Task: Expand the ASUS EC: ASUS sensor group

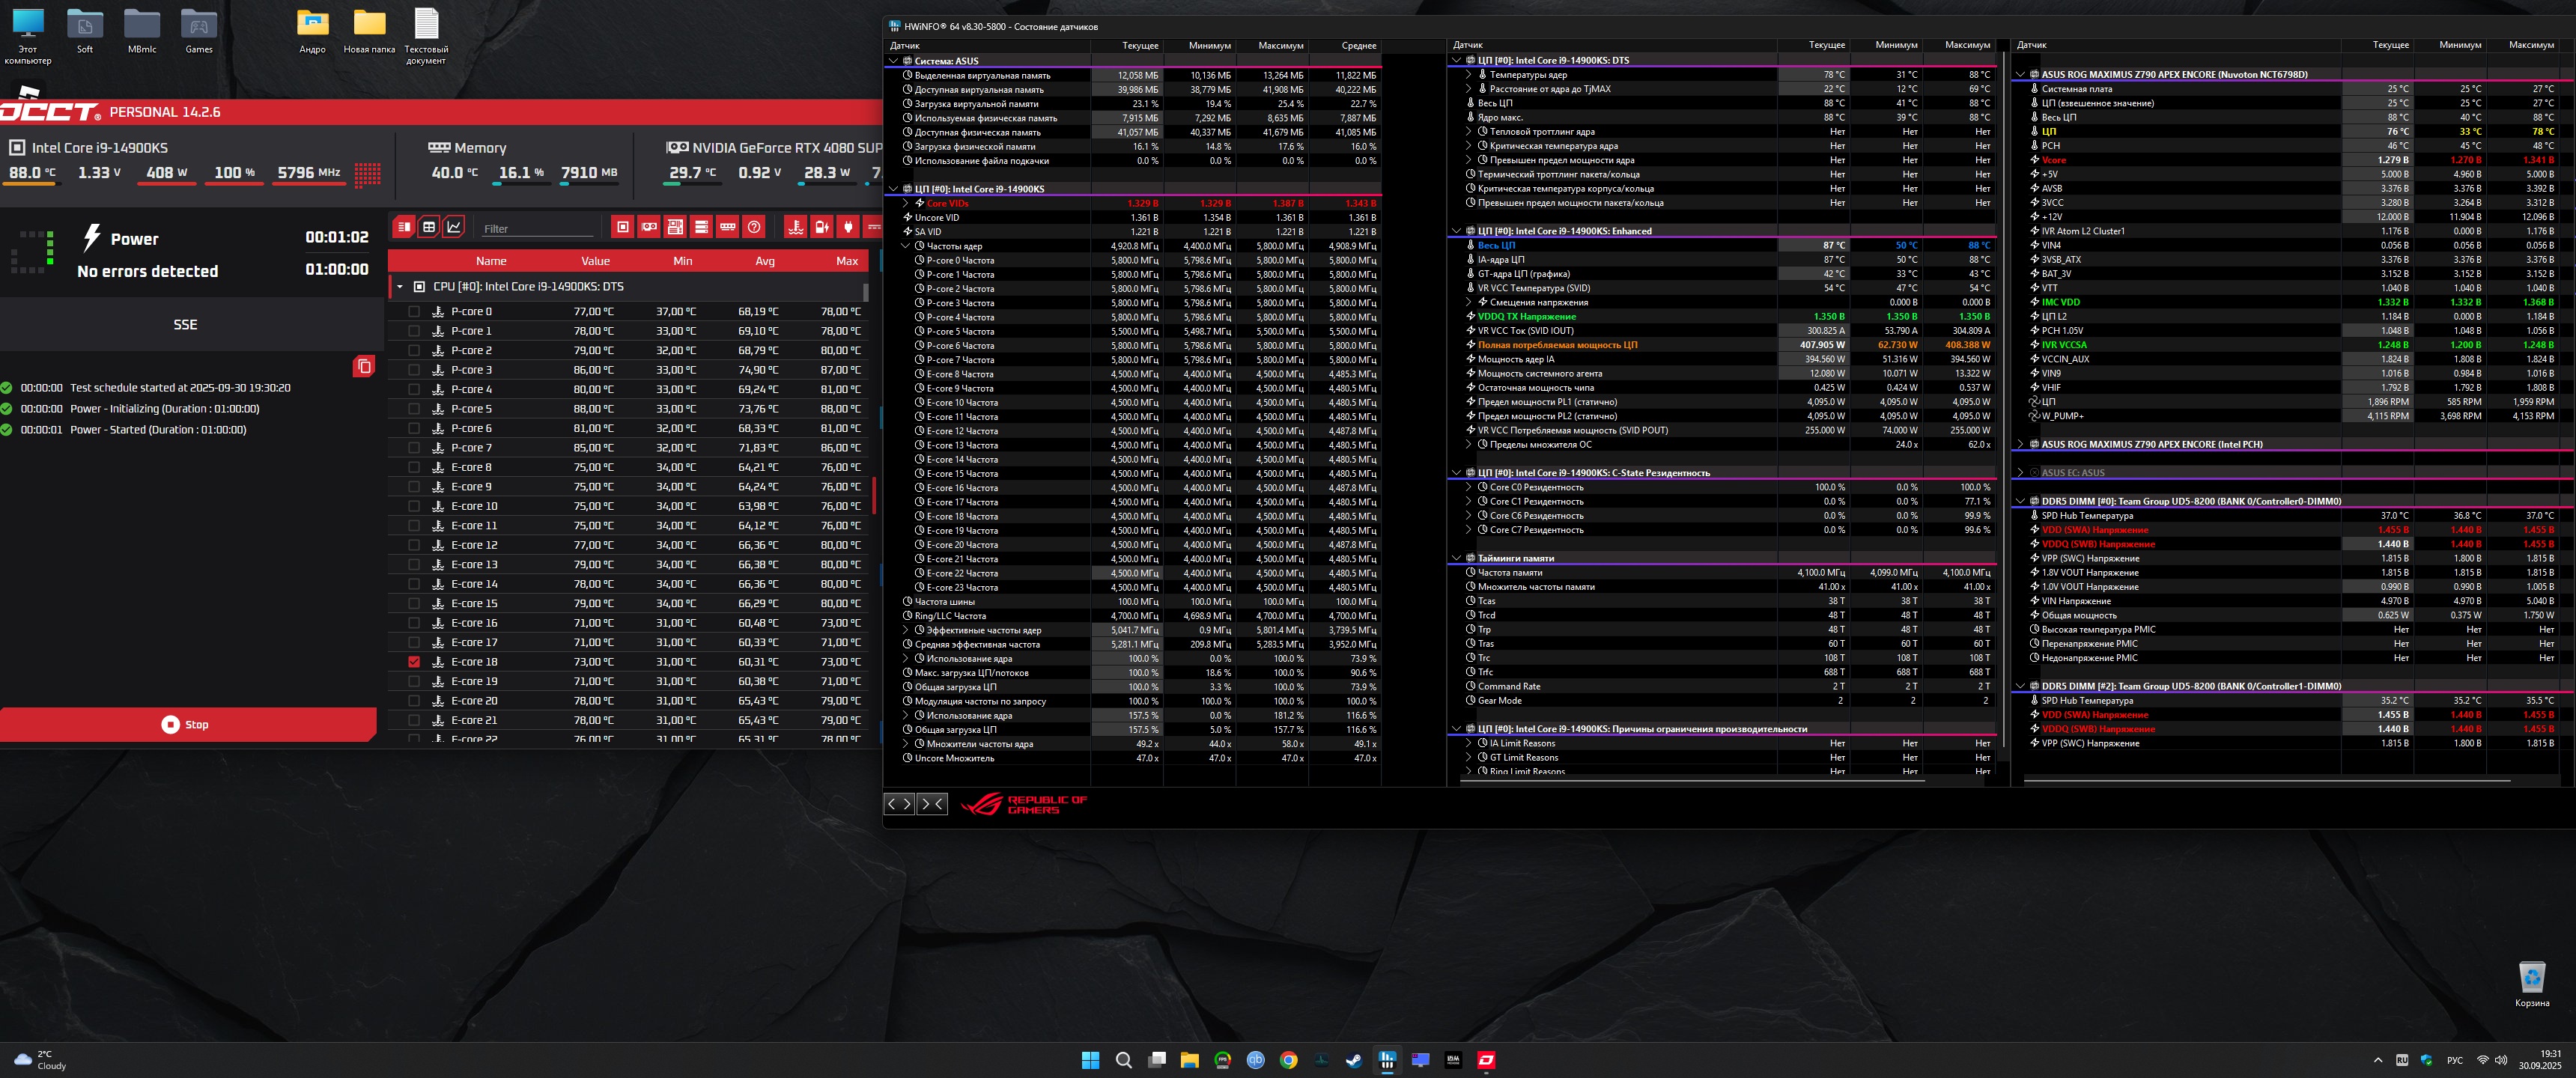Action: pyautogui.click(x=2020, y=473)
